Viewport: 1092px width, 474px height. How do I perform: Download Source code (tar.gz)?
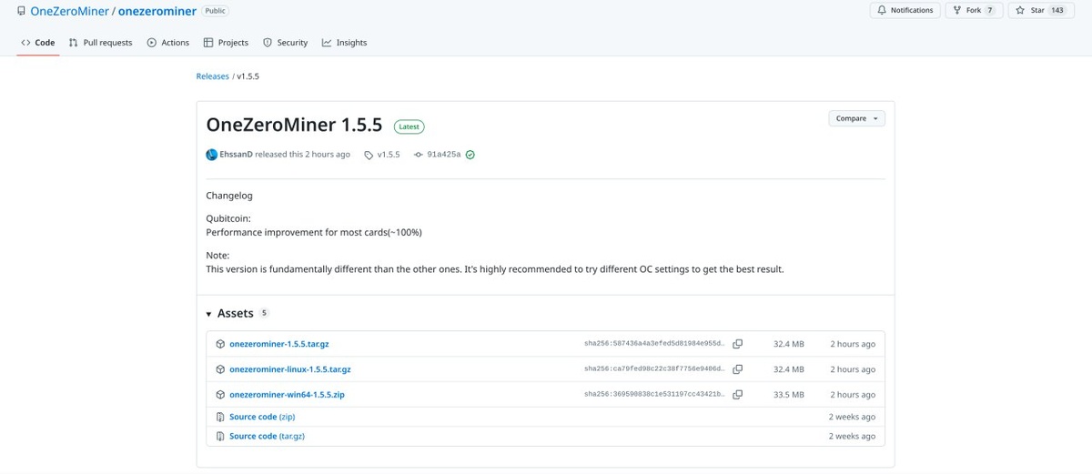tap(268, 437)
